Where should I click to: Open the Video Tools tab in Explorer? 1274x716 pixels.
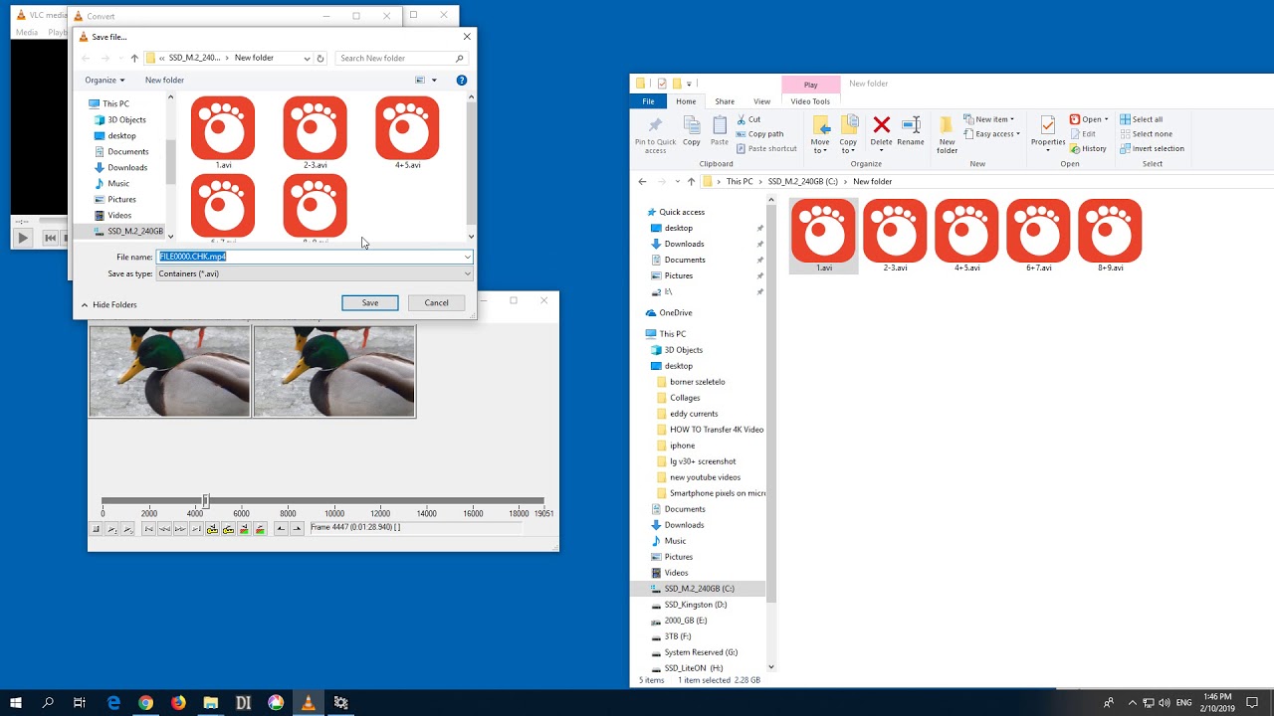[x=810, y=101]
